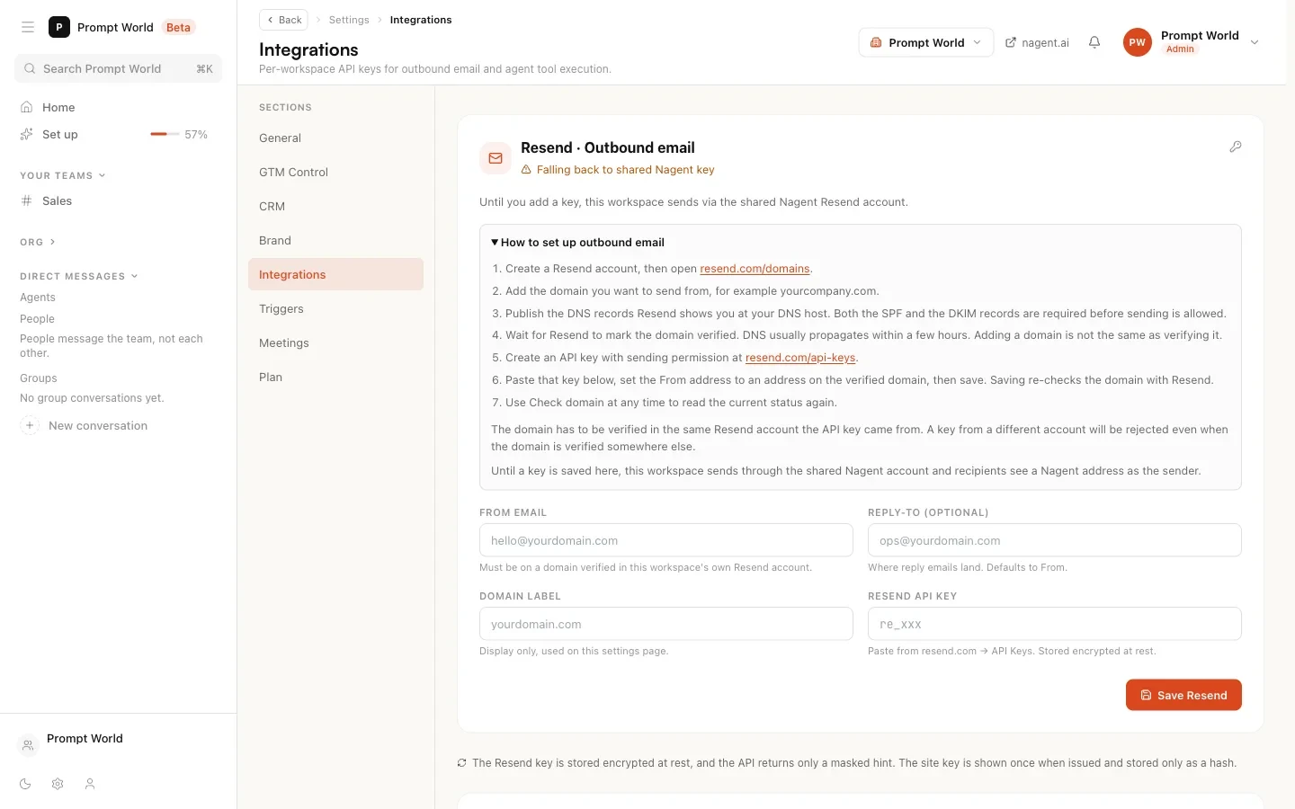Open the Prompt World workspace dropdown
The image size is (1295, 809).
click(926, 42)
